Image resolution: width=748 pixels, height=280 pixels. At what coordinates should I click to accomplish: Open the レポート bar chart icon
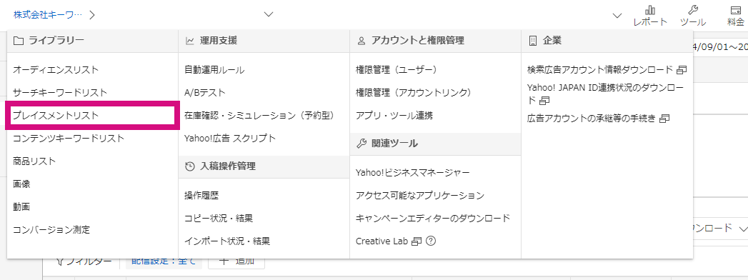pos(649,10)
